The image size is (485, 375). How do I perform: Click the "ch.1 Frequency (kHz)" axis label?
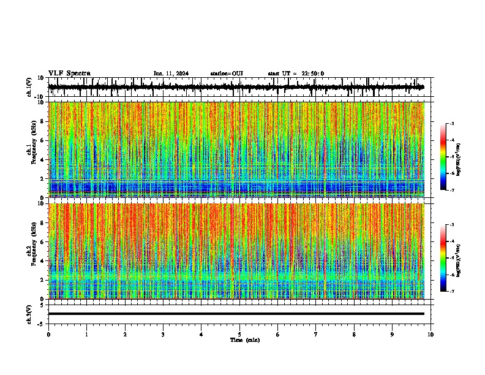(32, 143)
